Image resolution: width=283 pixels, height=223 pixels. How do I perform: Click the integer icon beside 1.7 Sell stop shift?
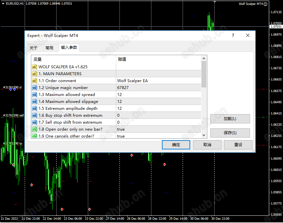point(34,122)
